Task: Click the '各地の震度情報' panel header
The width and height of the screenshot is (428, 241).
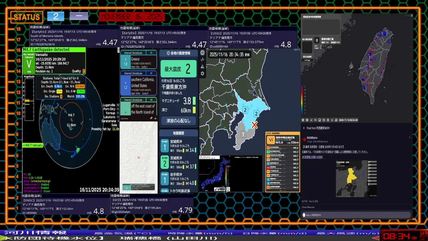Action: coord(178,53)
